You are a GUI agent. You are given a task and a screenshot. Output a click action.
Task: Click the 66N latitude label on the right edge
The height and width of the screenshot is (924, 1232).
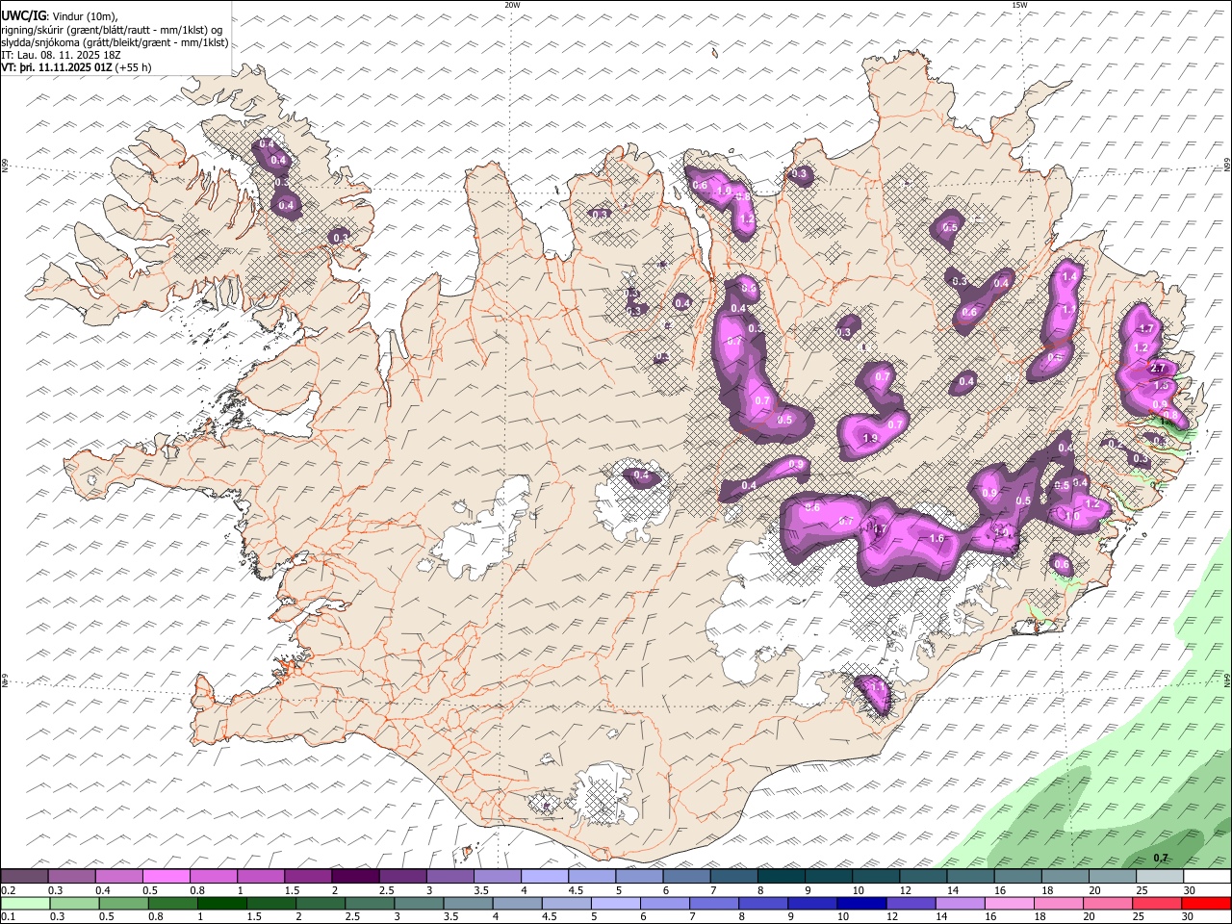[x=1227, y=164]
